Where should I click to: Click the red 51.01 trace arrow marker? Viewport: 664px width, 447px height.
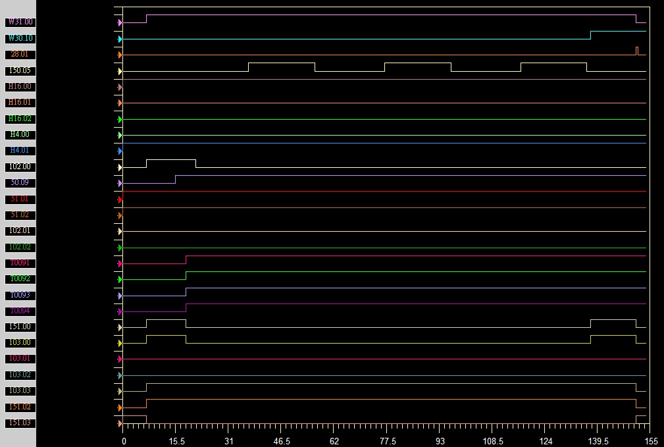point(120,199)
